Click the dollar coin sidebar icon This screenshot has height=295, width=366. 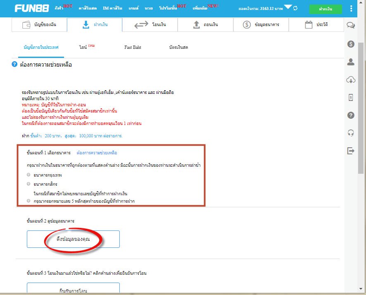point(351,44)
